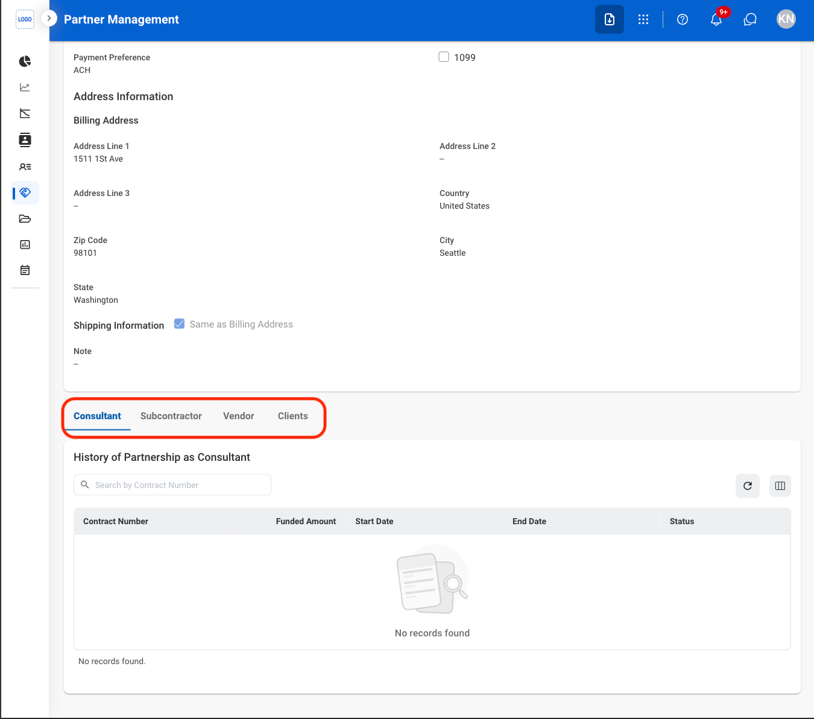Switch to the Vendor tab
Screen dimensions: 814x719
[239, 416]
